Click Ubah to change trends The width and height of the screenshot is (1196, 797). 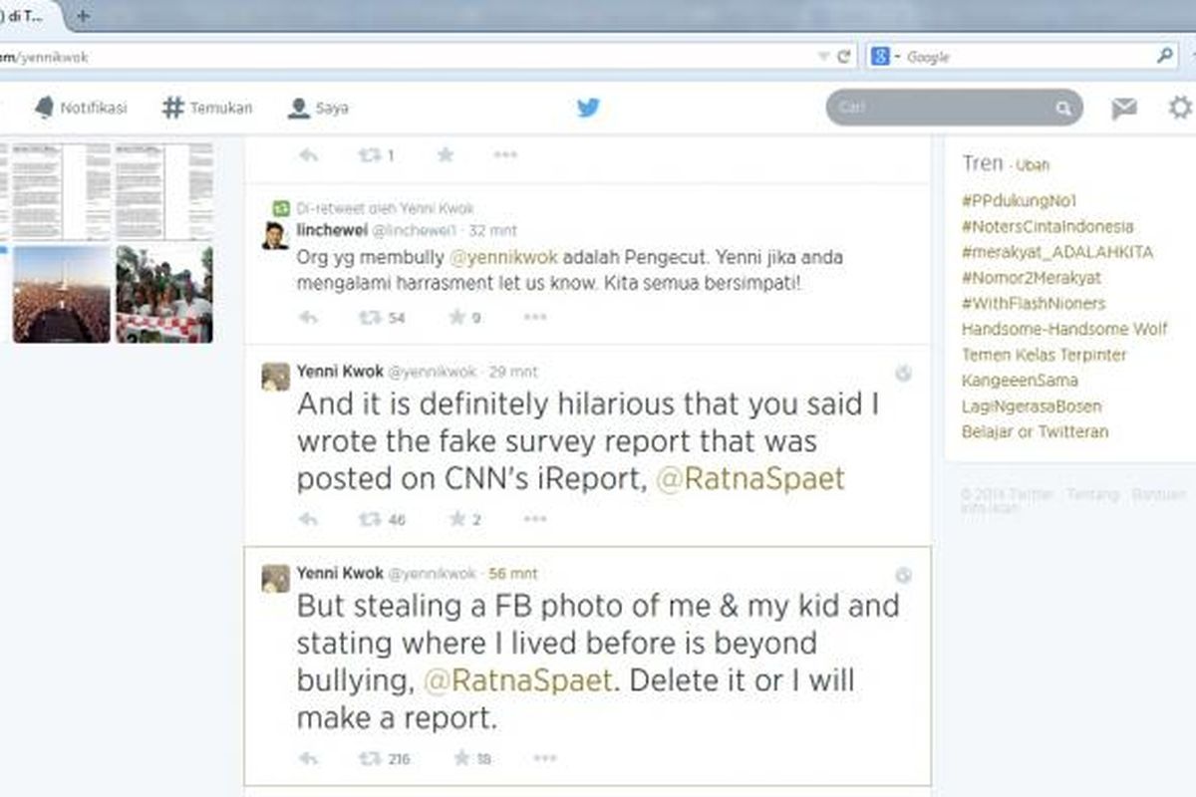point(1033,165)
